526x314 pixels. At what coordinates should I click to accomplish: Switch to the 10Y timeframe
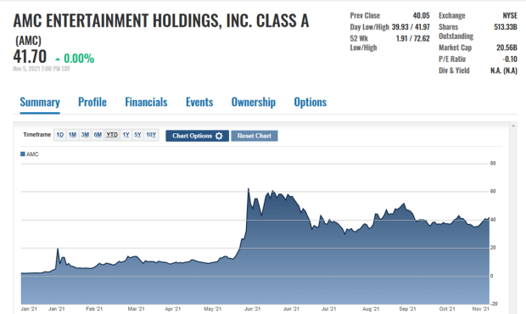[151, 135]
